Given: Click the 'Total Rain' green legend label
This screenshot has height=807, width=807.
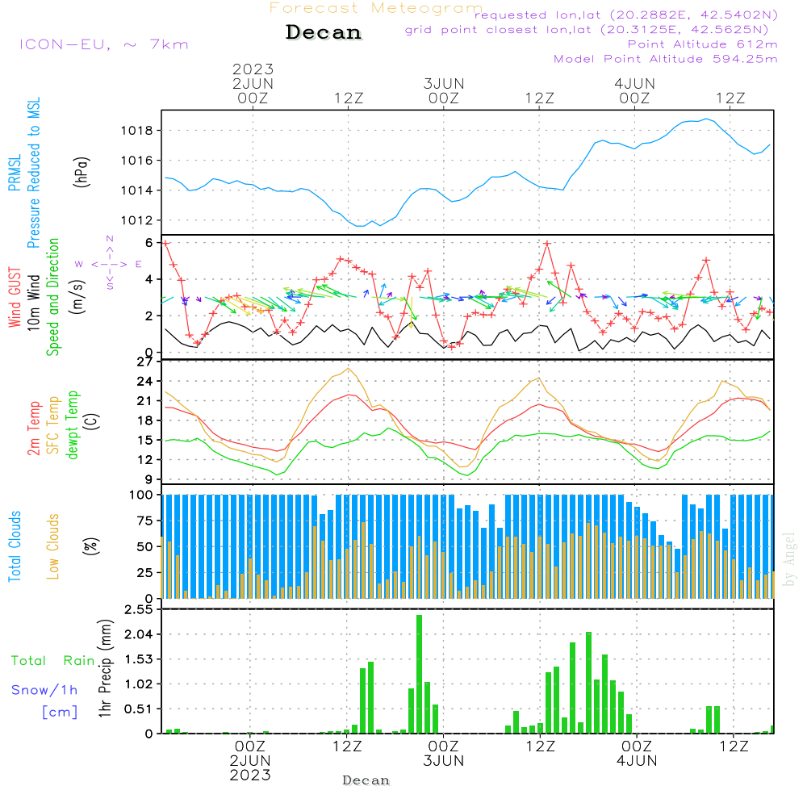Looking at the screenshot, I should click(53, 660).
